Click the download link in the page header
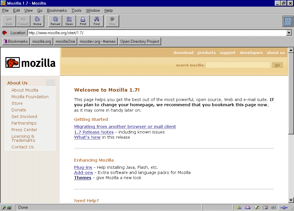294x211 pixels. [x=183, y=53]
